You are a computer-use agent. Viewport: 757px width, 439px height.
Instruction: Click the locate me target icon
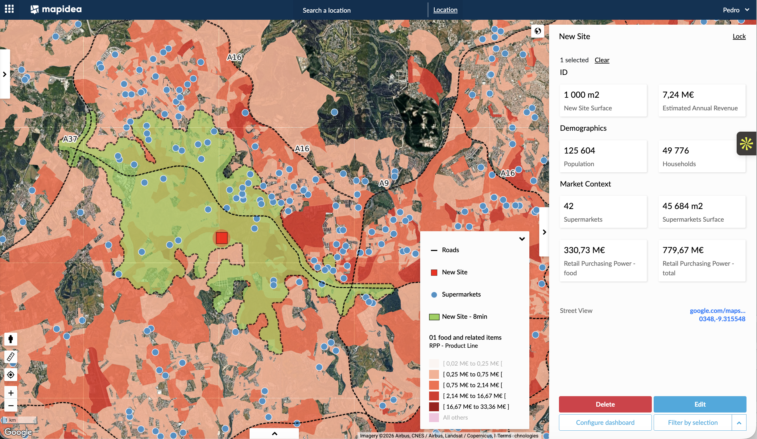point(11,375)
